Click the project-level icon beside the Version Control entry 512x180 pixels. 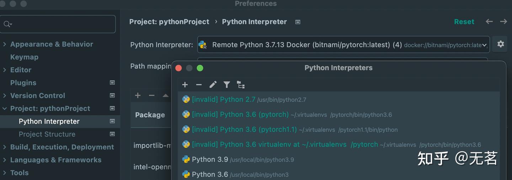pyautogui.click(x=112, y=96)
